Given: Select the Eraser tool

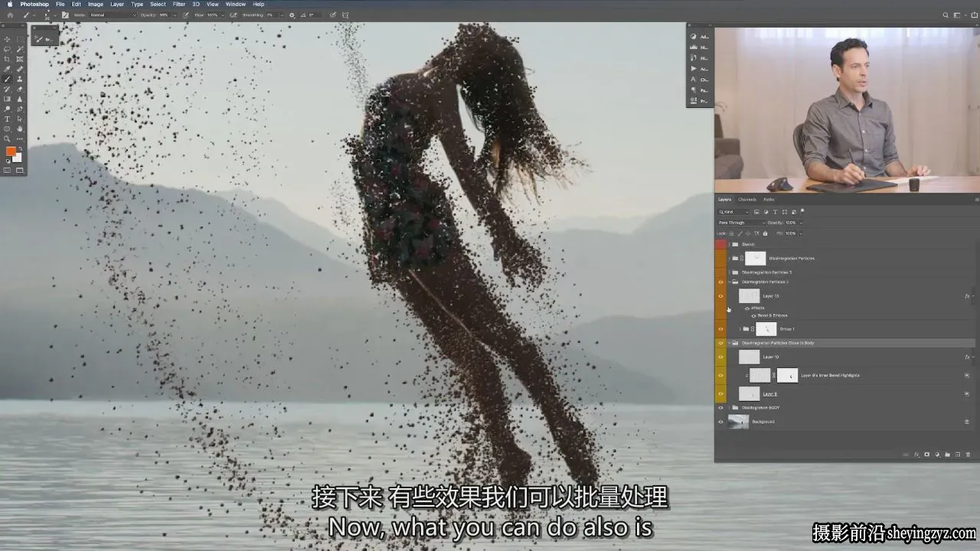Looking at the screenshot, I should (x=20, y=89).
